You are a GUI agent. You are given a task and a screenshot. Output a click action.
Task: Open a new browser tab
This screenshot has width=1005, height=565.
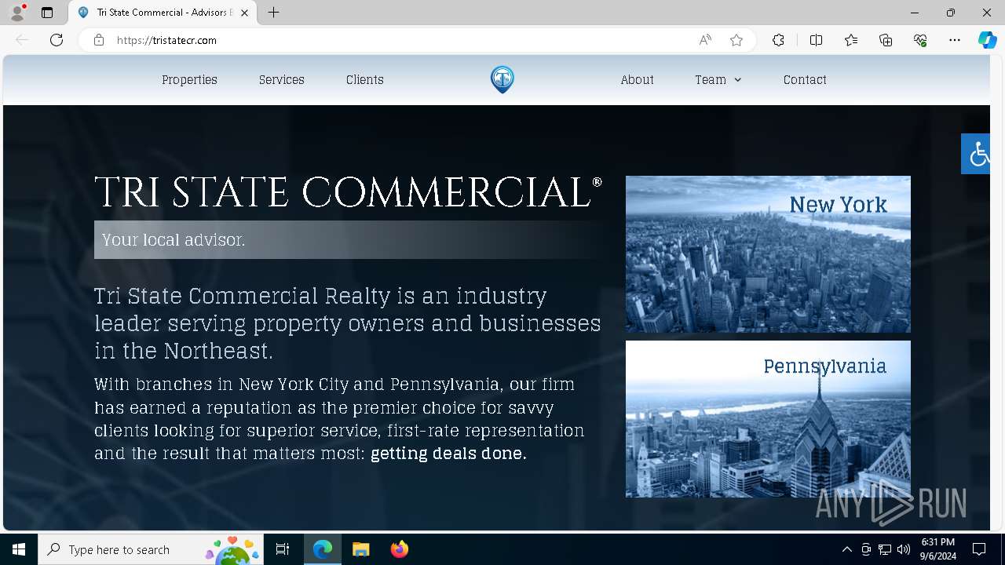click(x=273, y=13)
